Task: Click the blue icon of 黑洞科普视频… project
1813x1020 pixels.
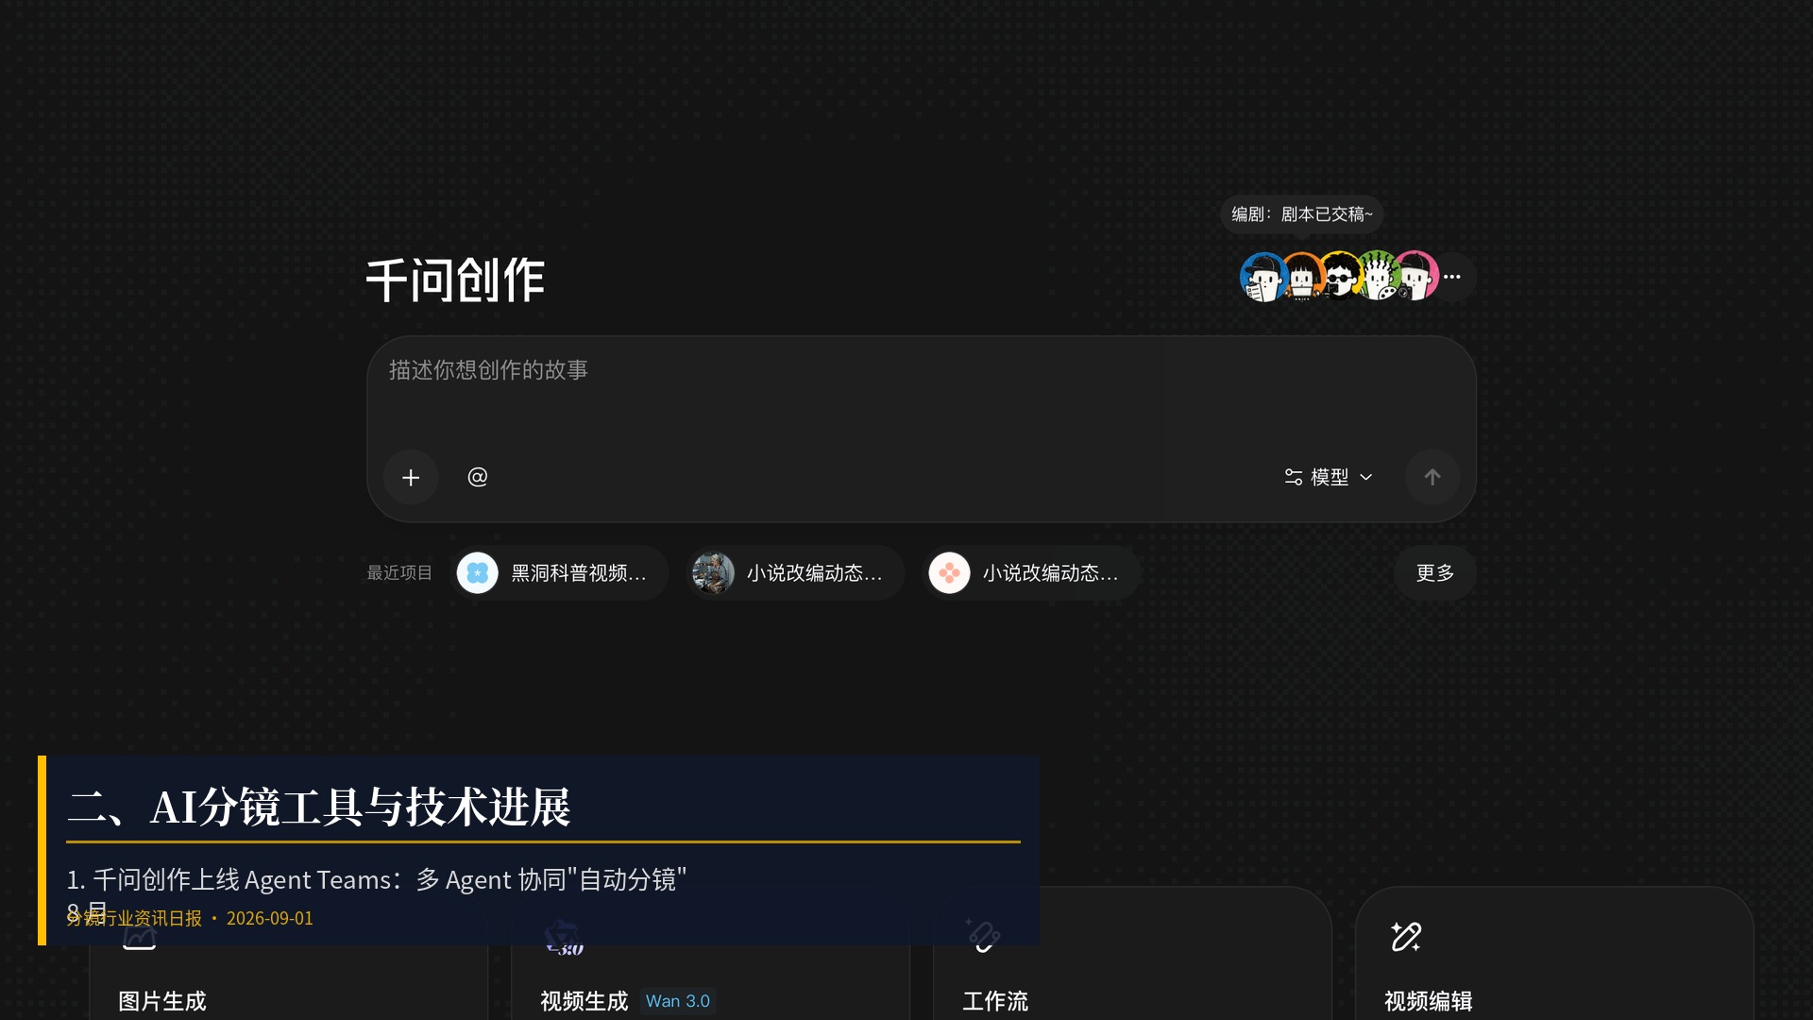Action: coord(478,573)
